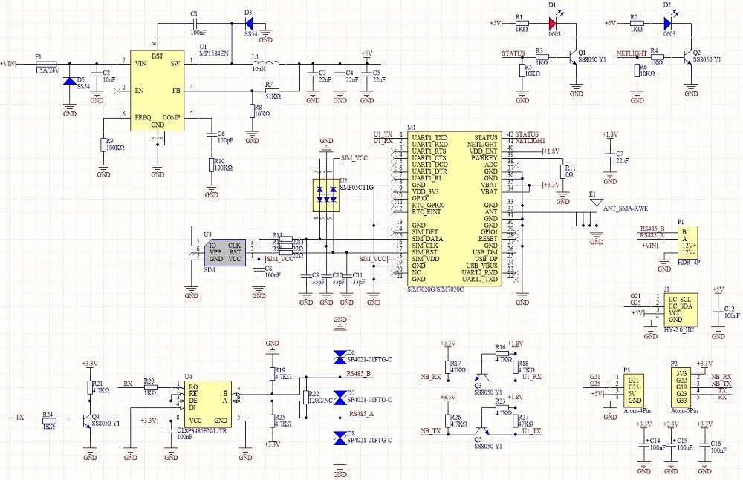This screenshot has height=480, width=743.
Task: Click the red D1 LED symbol
Action: click(553, 23)
